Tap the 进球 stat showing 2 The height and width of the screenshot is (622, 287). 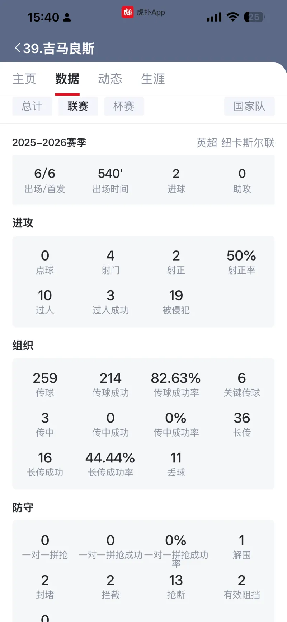(176, 180)
